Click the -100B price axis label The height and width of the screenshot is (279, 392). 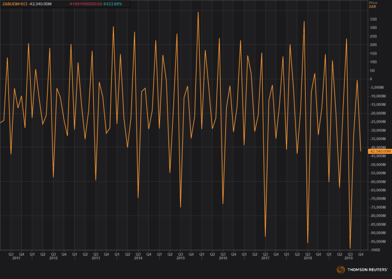(x=374, y=250)
